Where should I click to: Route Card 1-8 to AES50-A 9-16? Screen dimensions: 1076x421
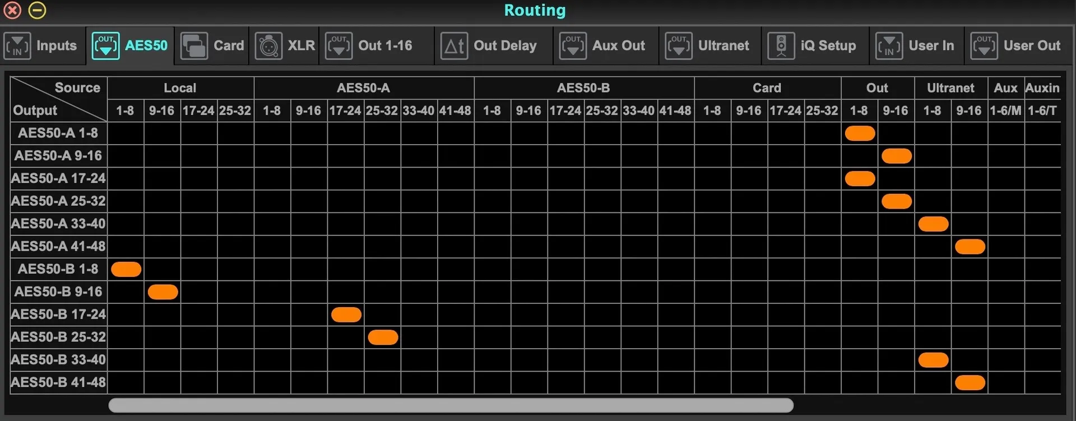pos(712,156)
